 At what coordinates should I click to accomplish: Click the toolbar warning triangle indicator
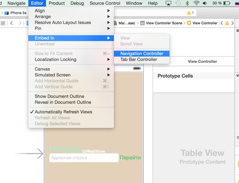click(x=189, y=13)
